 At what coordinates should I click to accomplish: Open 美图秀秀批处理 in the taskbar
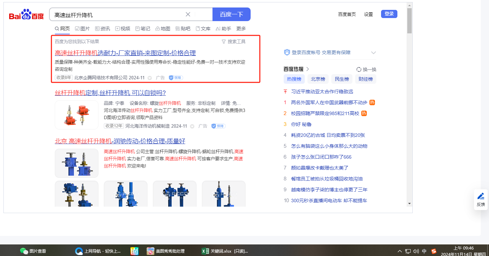165,251
